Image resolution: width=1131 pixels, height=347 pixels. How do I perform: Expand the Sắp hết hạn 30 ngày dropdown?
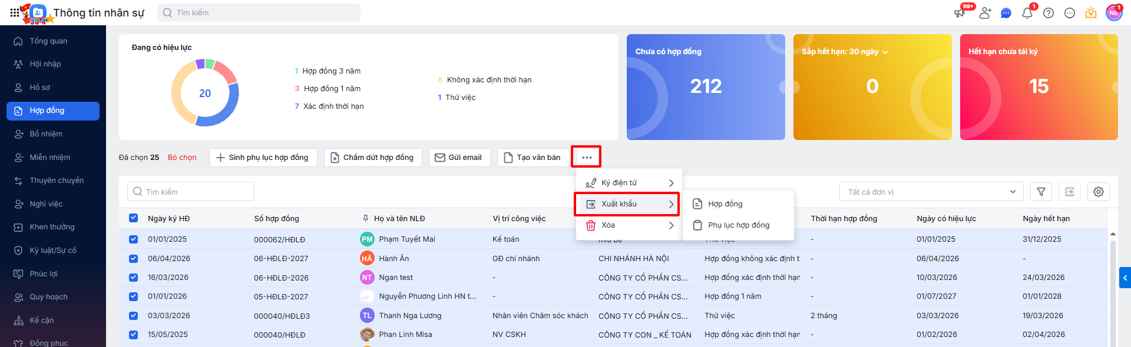coord(845,52)
